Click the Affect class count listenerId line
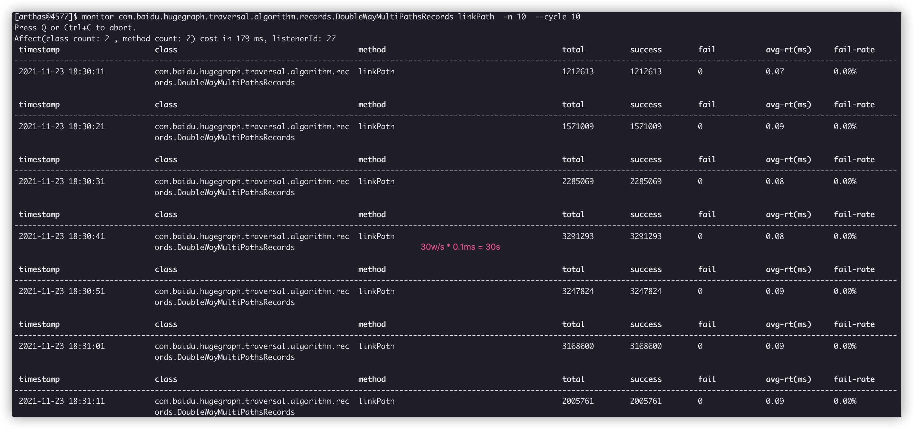The height and width of the screenshot is (429, 914). pos(175,39)
